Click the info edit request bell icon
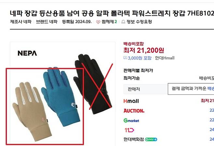This screenshot has width=214, height=146. pos(123,22)
